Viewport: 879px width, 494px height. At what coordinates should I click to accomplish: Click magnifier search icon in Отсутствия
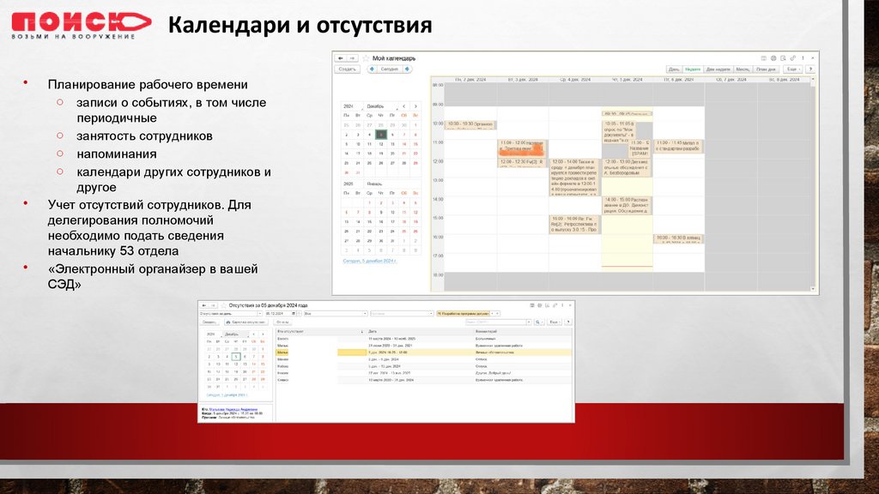(x=538, y=322)
